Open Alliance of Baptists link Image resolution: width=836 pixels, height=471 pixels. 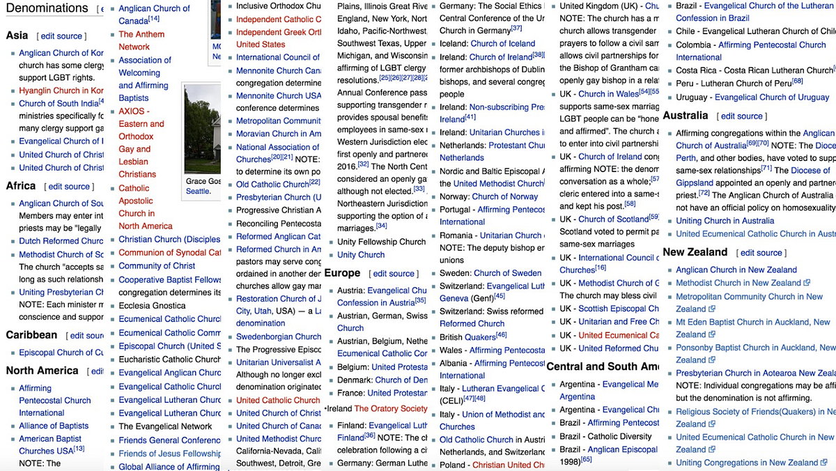point(54,426)
